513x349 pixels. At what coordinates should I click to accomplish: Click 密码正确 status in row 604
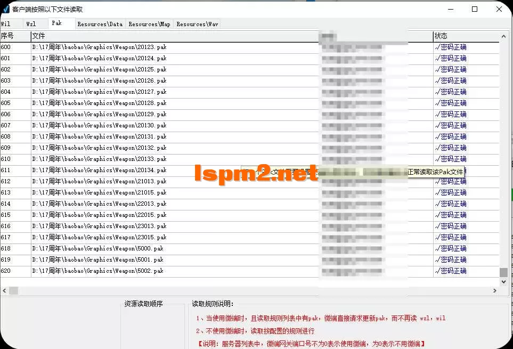(x=451, y=92)
